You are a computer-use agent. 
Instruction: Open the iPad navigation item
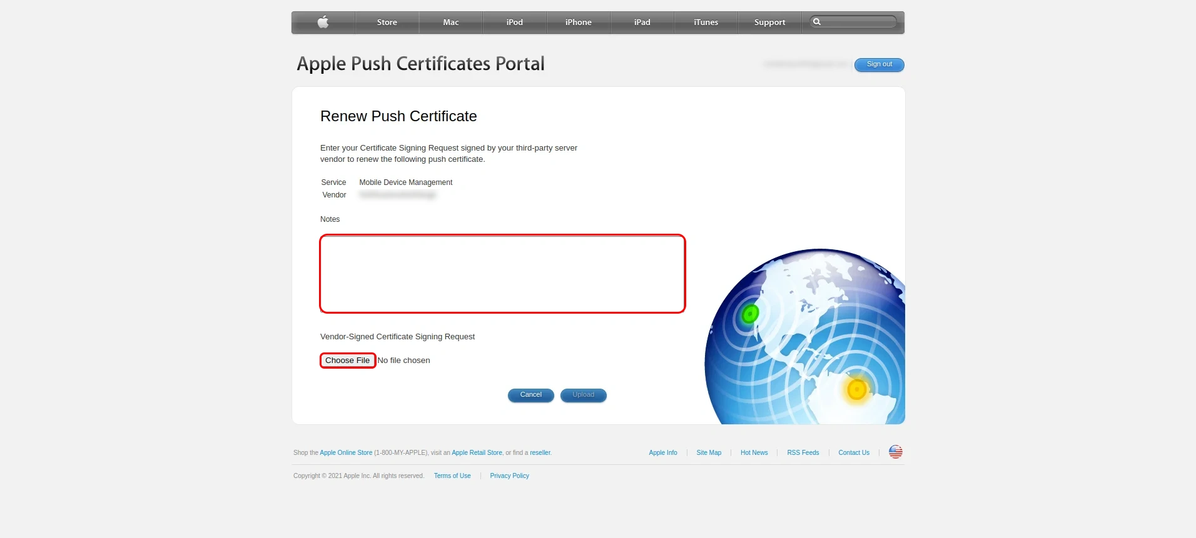pos(642,22)
